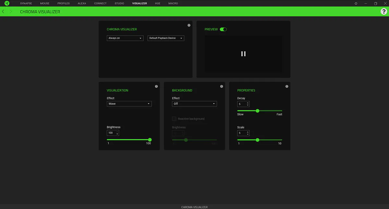Click the help question mark in green header

(x=384, y=11)
